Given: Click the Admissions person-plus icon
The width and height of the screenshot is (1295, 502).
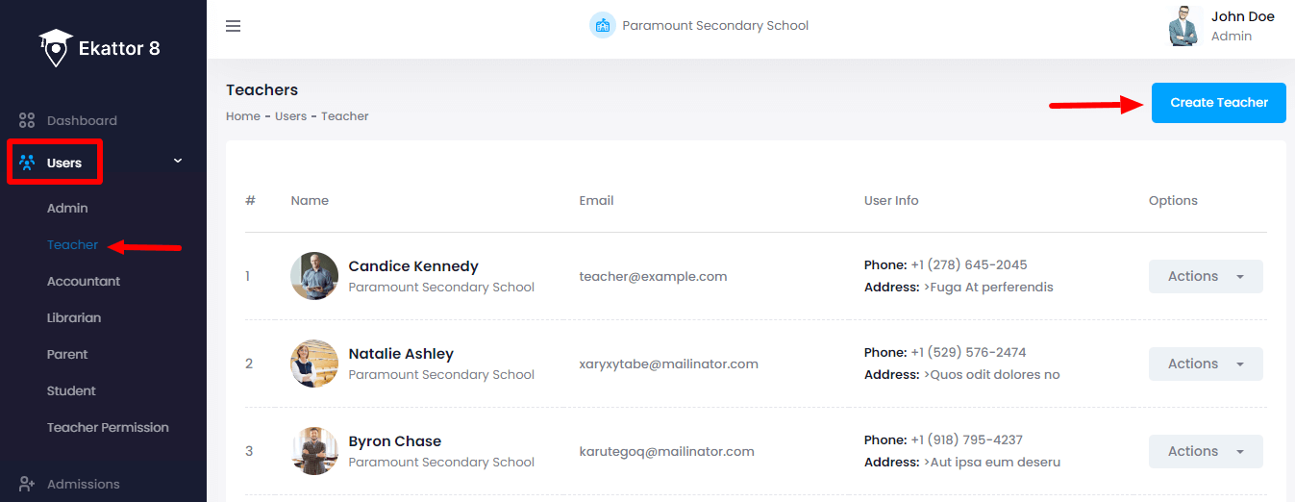Looking at the screenshot, I should pos(27,484).
